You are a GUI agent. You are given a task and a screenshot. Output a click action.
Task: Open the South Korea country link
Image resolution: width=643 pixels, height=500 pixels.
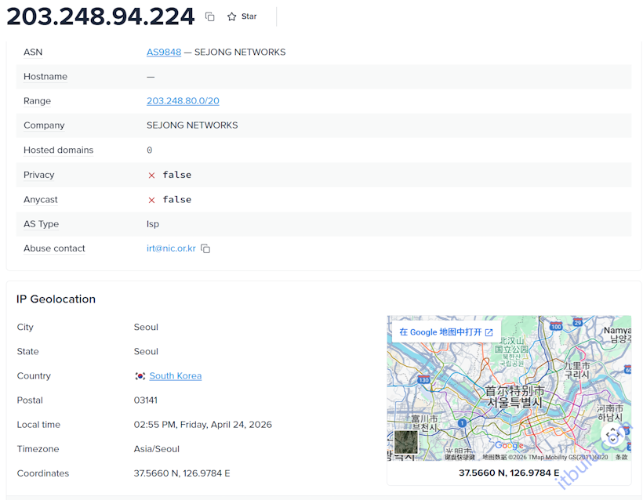pos(175,375)
